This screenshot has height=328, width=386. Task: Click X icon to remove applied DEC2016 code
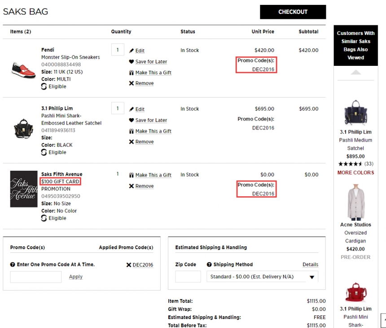point(128,265)
